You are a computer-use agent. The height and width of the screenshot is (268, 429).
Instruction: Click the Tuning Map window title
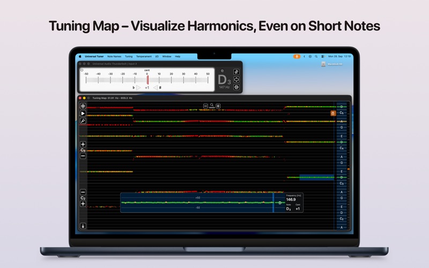pyautogui.click(x=112, y=98)
